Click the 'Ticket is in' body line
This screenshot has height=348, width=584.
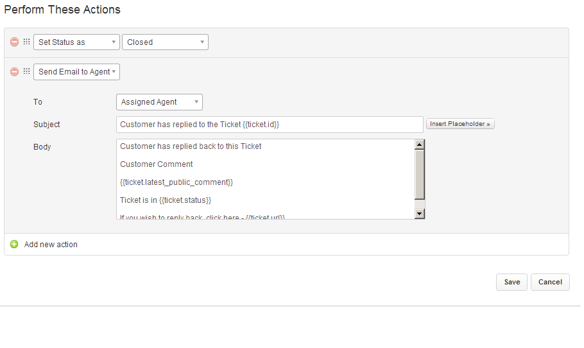click(x=166, y=200)
